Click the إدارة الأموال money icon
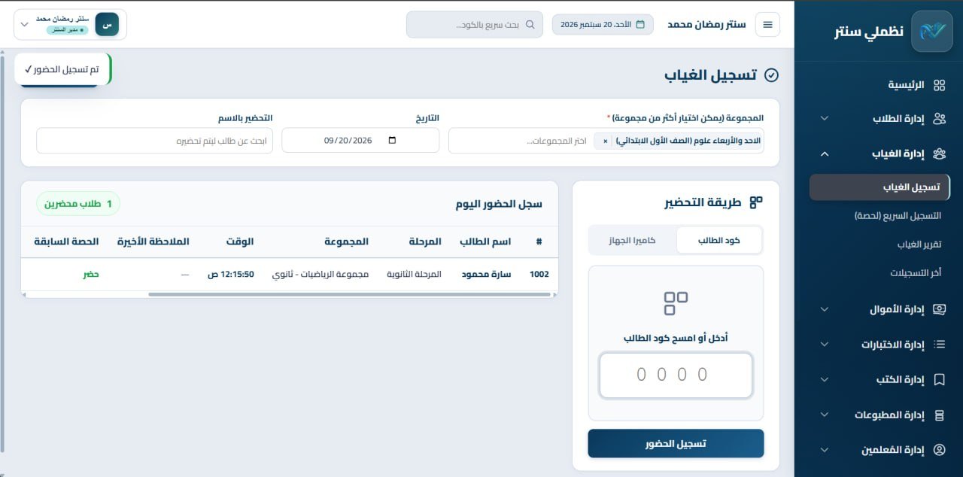 [939, 309]
